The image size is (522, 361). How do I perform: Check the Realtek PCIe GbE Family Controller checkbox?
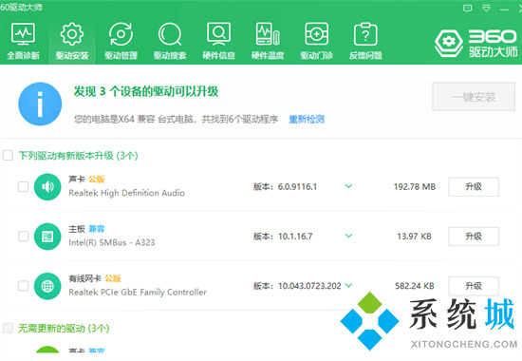tap(24, 286)
